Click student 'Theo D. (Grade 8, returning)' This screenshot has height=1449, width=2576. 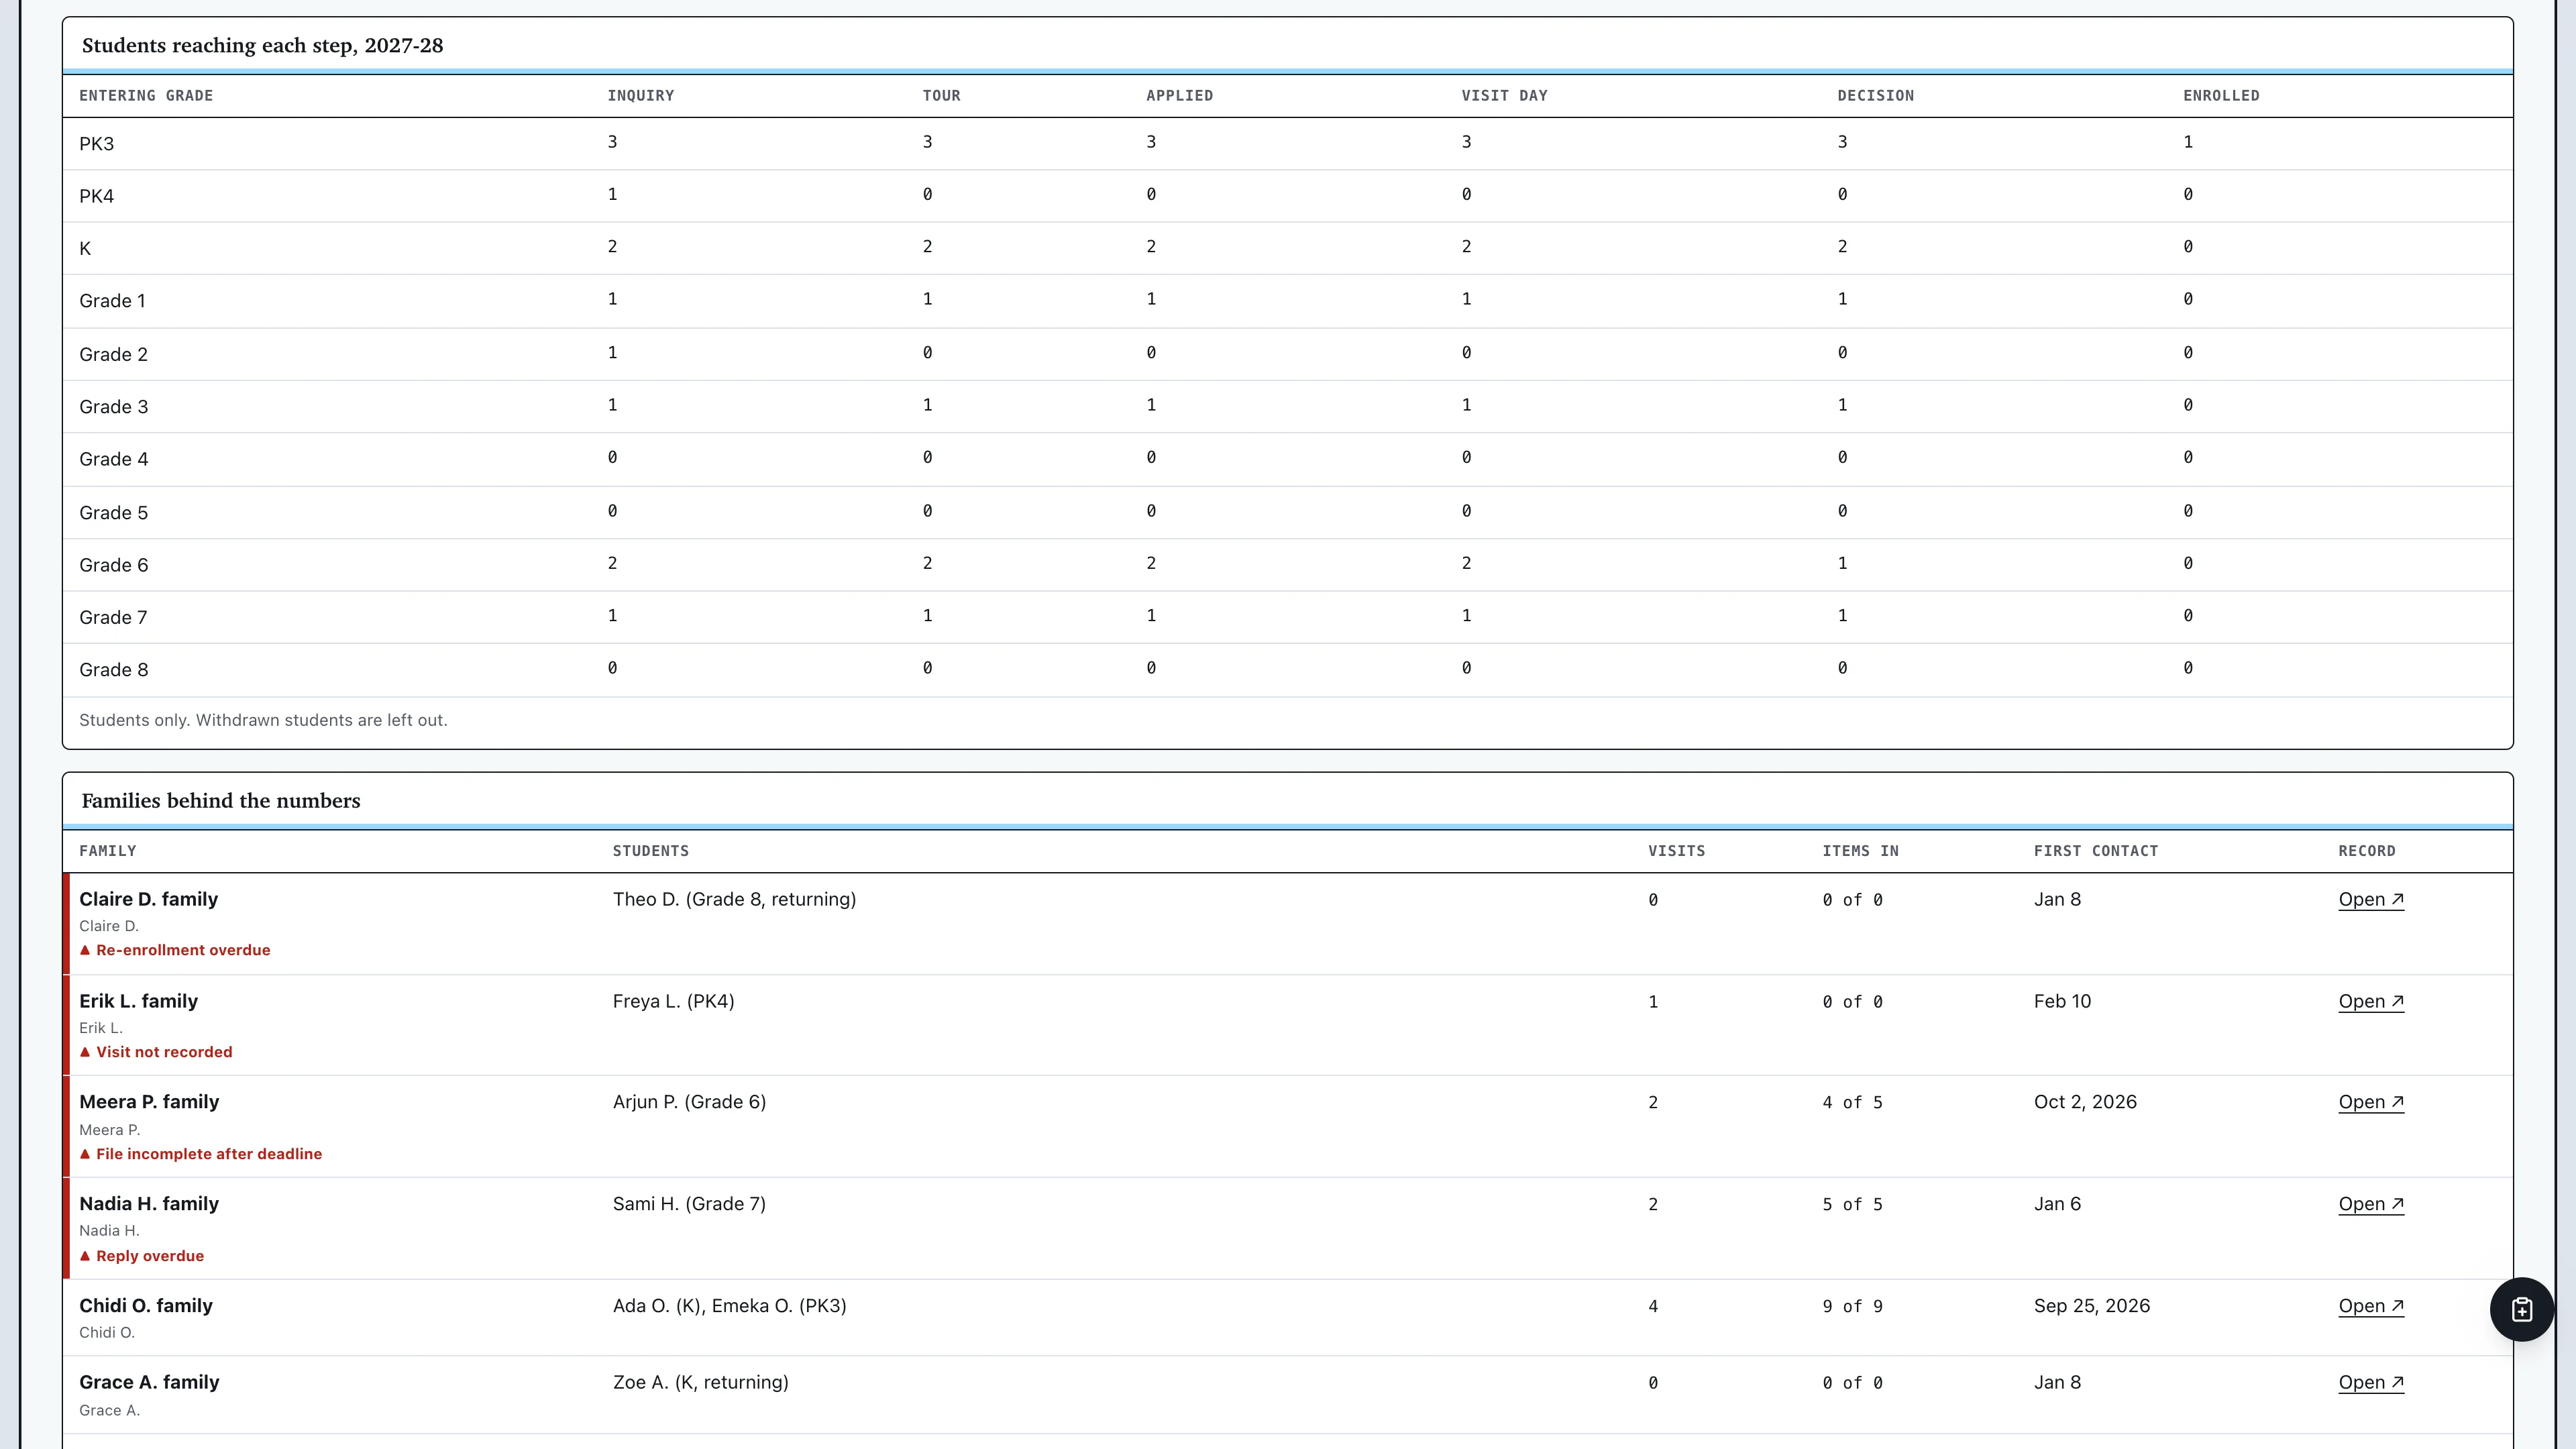tap(734, 899)
